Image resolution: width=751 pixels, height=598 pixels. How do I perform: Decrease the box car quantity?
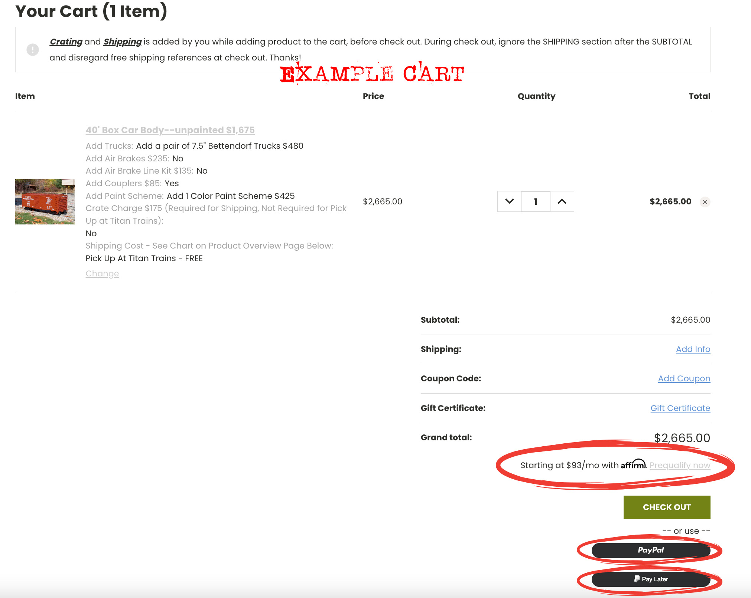tap(509, 201)
